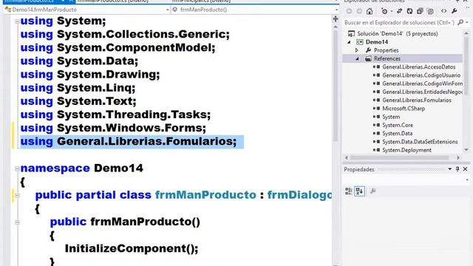Select reference General.Librerias.Fomularios
473x266 pixels.
[417, 100]
